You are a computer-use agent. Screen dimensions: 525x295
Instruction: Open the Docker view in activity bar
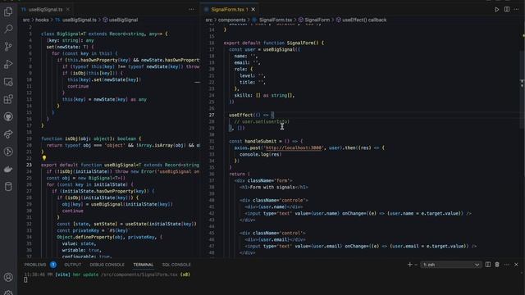pyautogui.click(x=8, y=169)
